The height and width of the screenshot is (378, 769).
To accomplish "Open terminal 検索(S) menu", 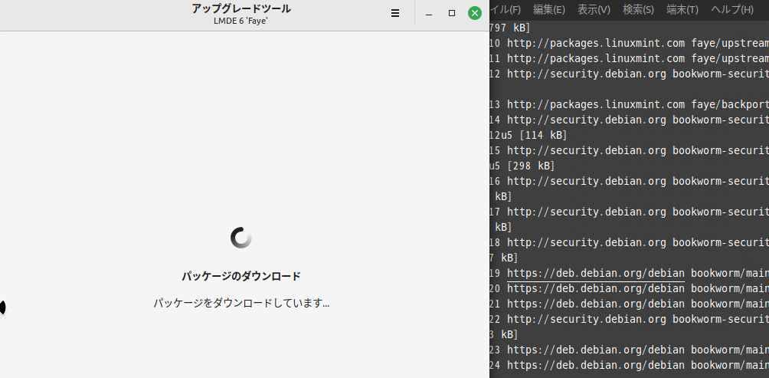I will click(638, 10).
